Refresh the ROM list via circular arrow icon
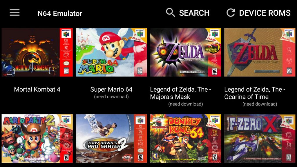Viewport: 297px width, 167px height. [231, 12]
